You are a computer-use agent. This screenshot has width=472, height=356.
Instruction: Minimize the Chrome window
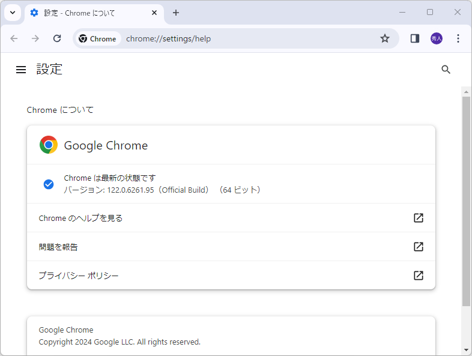tap(402, 13)
